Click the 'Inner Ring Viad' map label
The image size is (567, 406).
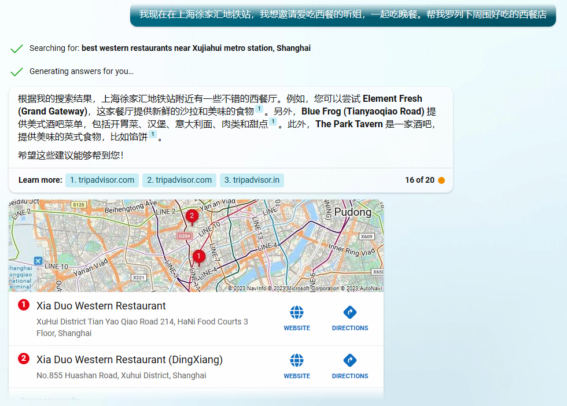[352, 250]
